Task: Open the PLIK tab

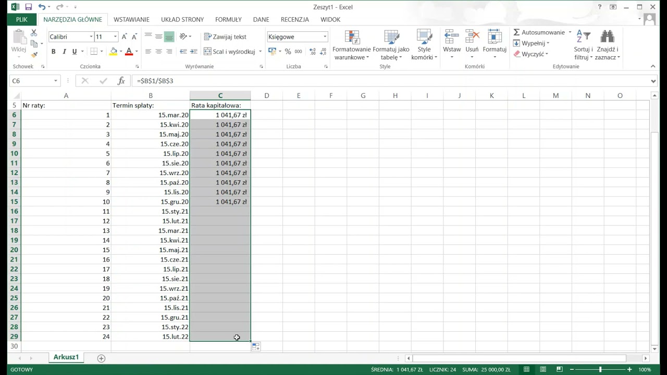Action: 21,19
